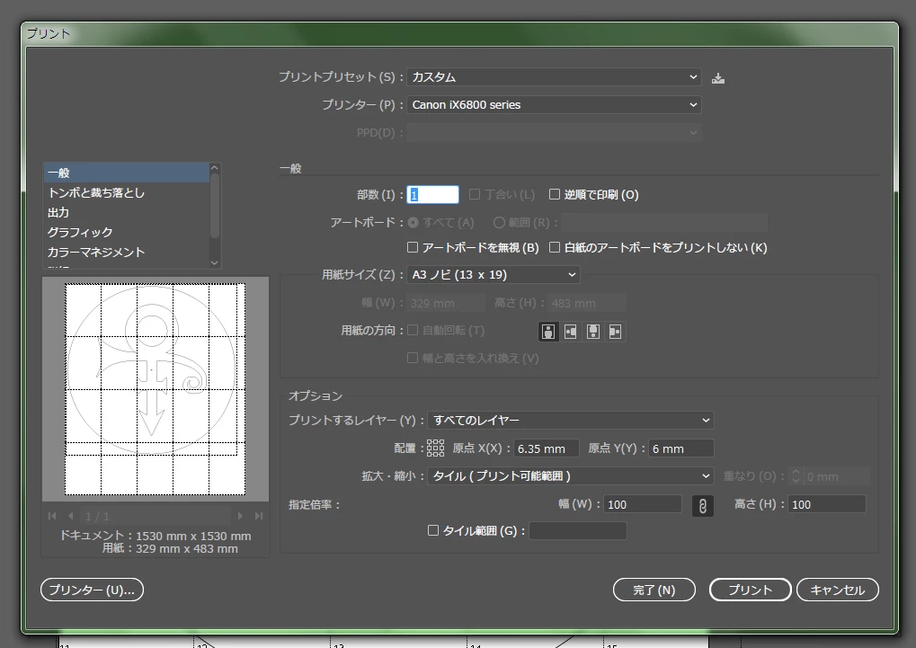The image size is (916, 648).
Task: Click the paper 高さ 483 mm field
Action: (587, 303)
